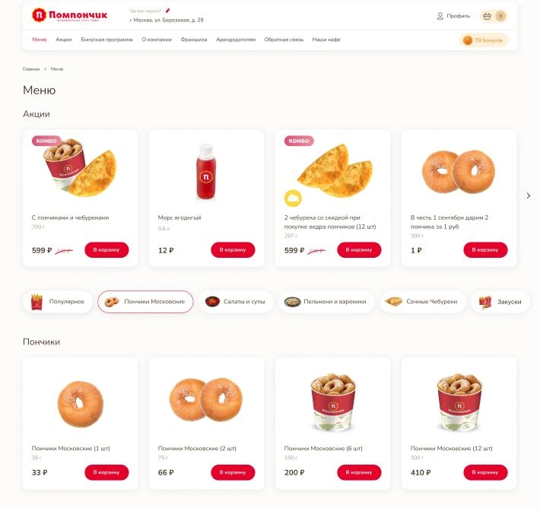The width and height of the screenshot is (540, 508).
Task: Add Пончики Московские (6 шт) to cart
Action: [x=359, y=472]
